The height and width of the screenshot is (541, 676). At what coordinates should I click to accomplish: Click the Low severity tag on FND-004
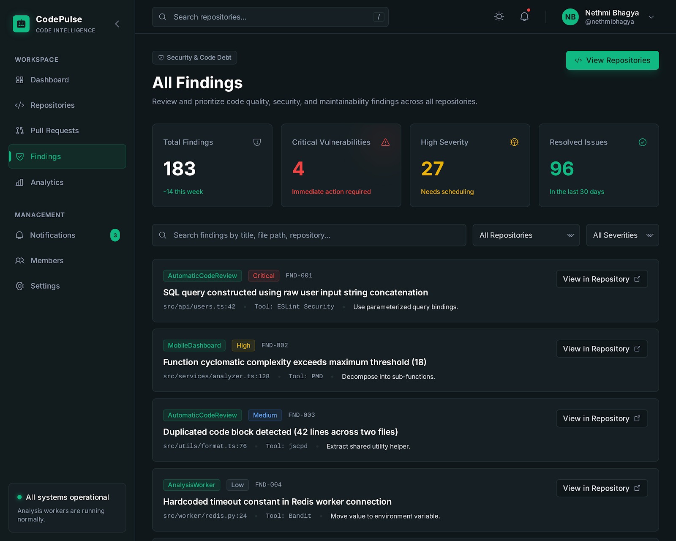click(x=237, y=485)
